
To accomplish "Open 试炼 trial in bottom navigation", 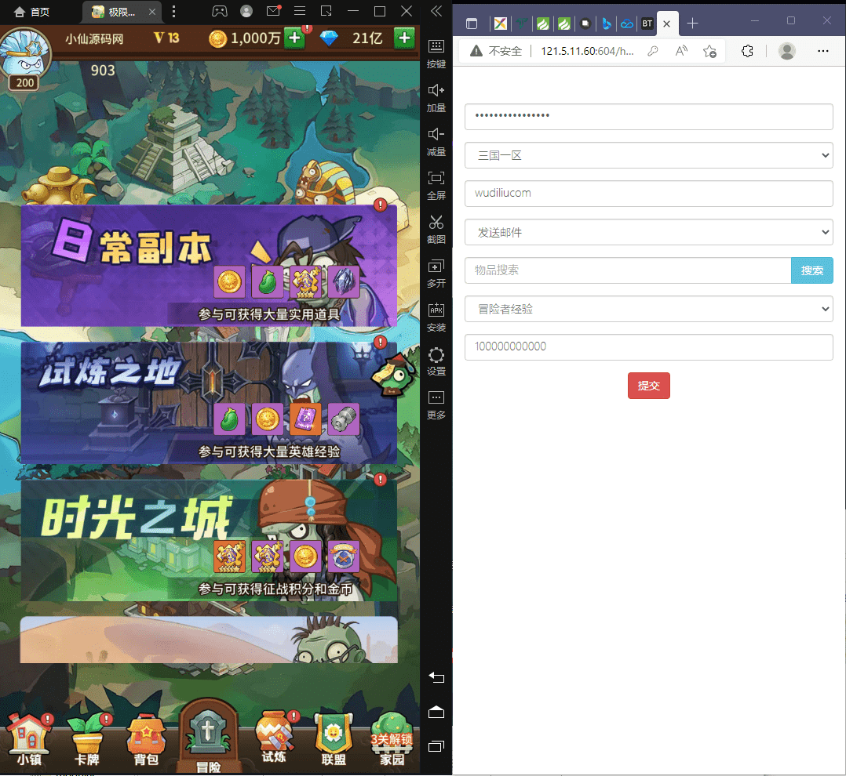I will 275,737.
